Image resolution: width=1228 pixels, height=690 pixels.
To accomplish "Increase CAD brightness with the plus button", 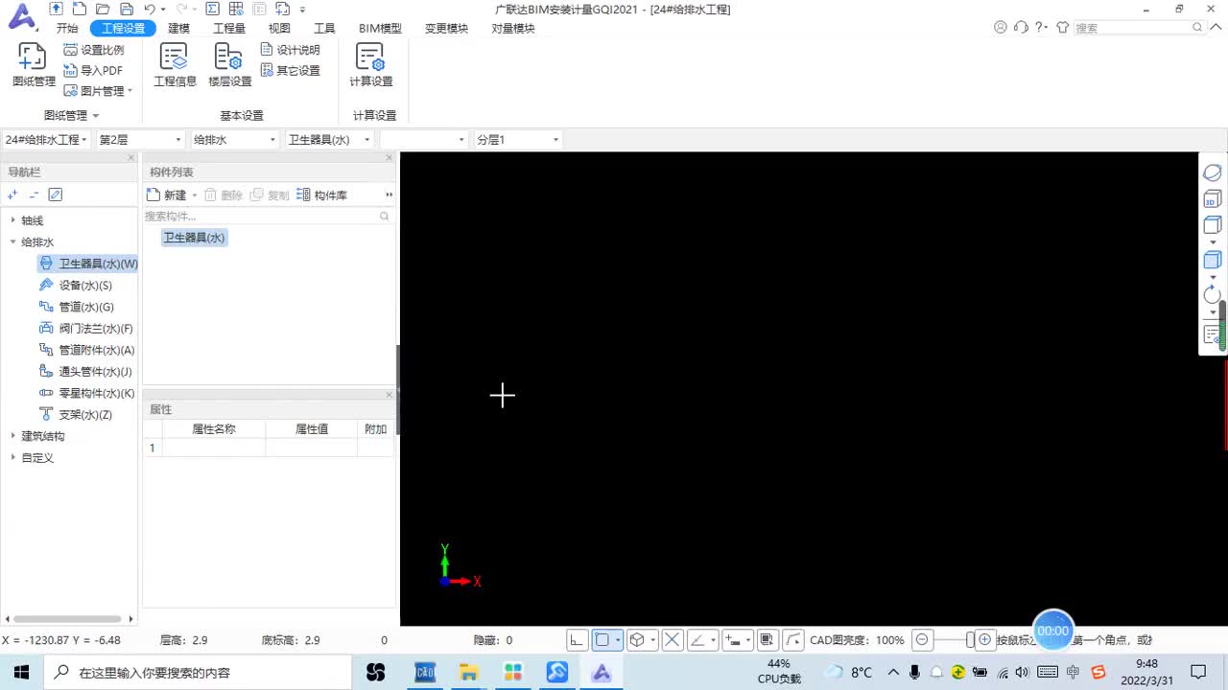I will click(984, 640).
